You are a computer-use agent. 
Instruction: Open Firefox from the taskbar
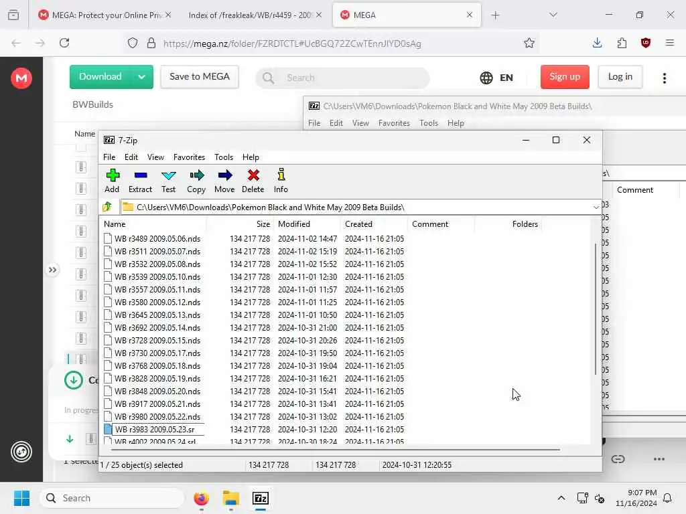click(201, 498)
